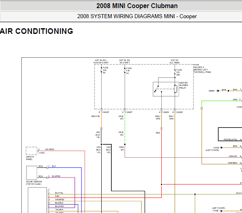242x213 pixels.
Task: Click 'GRN/VIO' label at pin 9 on right
Action: coord(233,156)
